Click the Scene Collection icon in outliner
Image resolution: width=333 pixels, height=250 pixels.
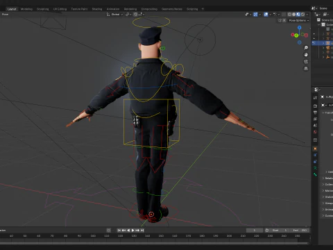point(318,20)
